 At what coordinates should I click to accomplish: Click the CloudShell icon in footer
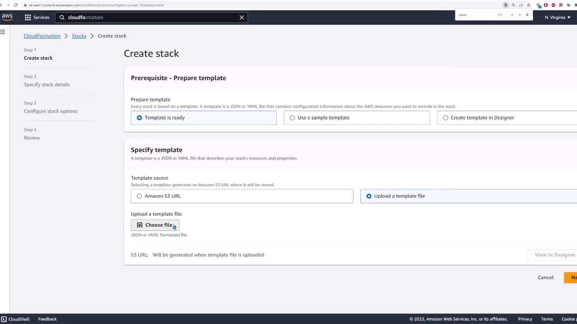click(4, 319)
